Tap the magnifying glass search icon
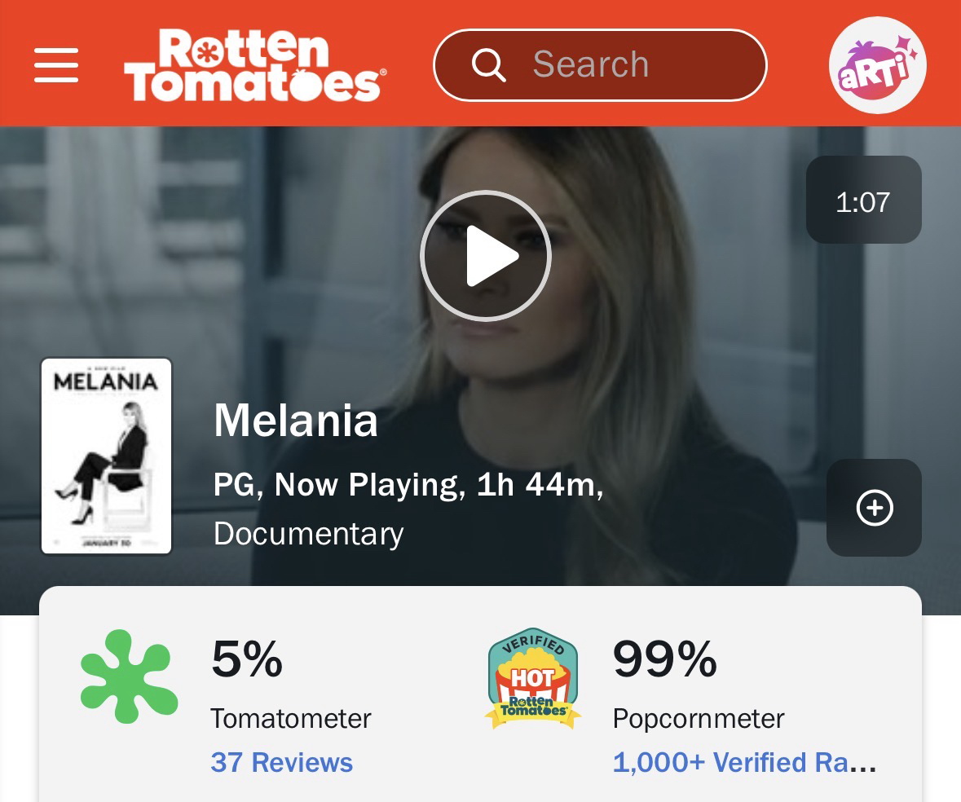Image resolution: width=961 pixels, height=802 pixels. point(488,65)
